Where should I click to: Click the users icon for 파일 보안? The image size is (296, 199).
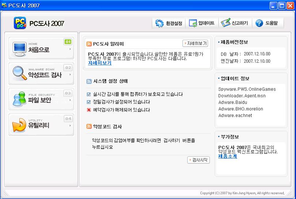[19, 99]
